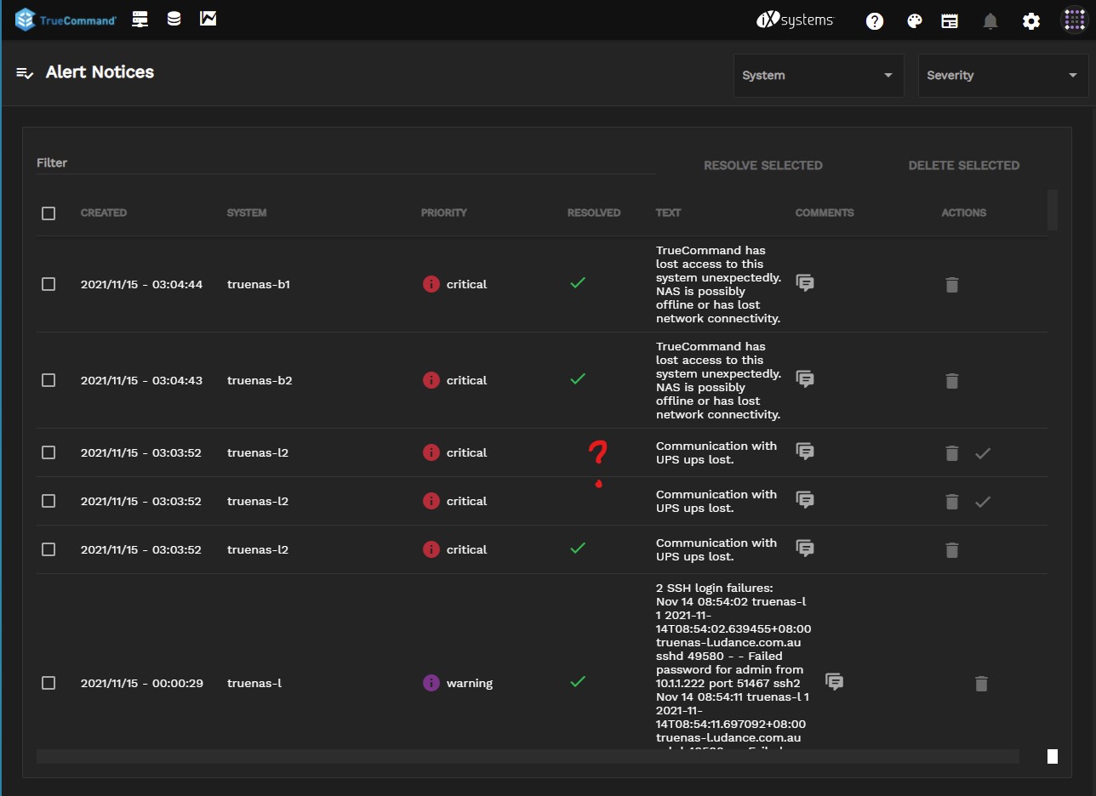Click the warning priority label for truenas-l
1096x796 pixels.
tap(470, 683)
